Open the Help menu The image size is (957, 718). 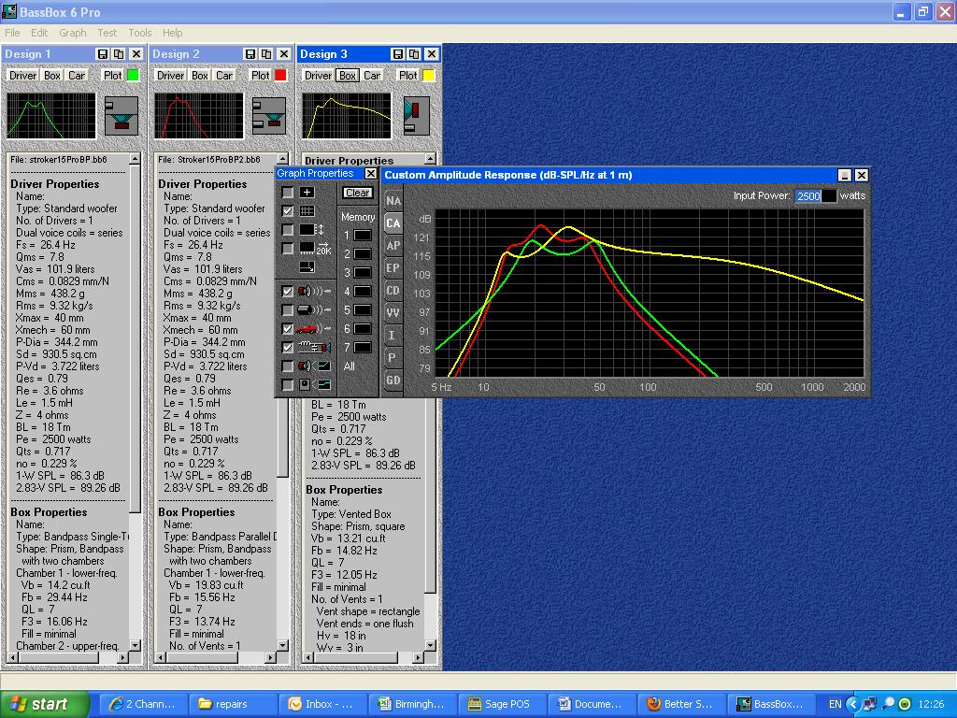172,33
